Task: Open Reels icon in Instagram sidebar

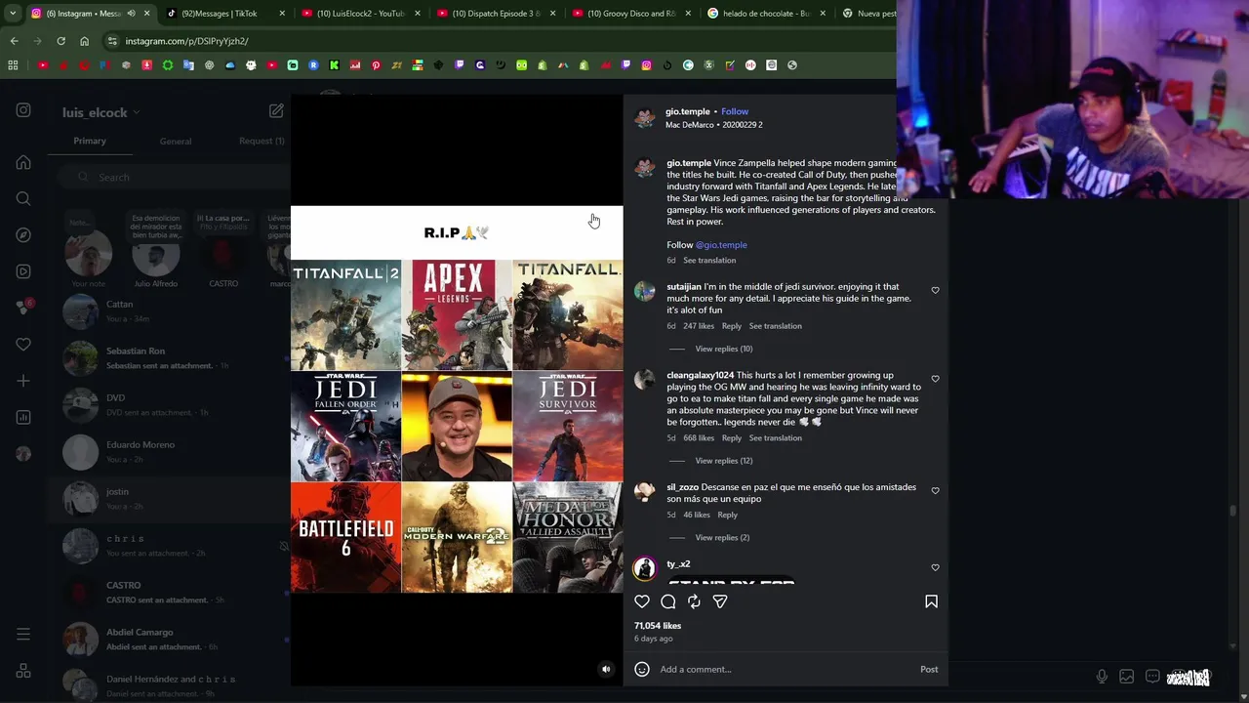Action: point(23,271)
